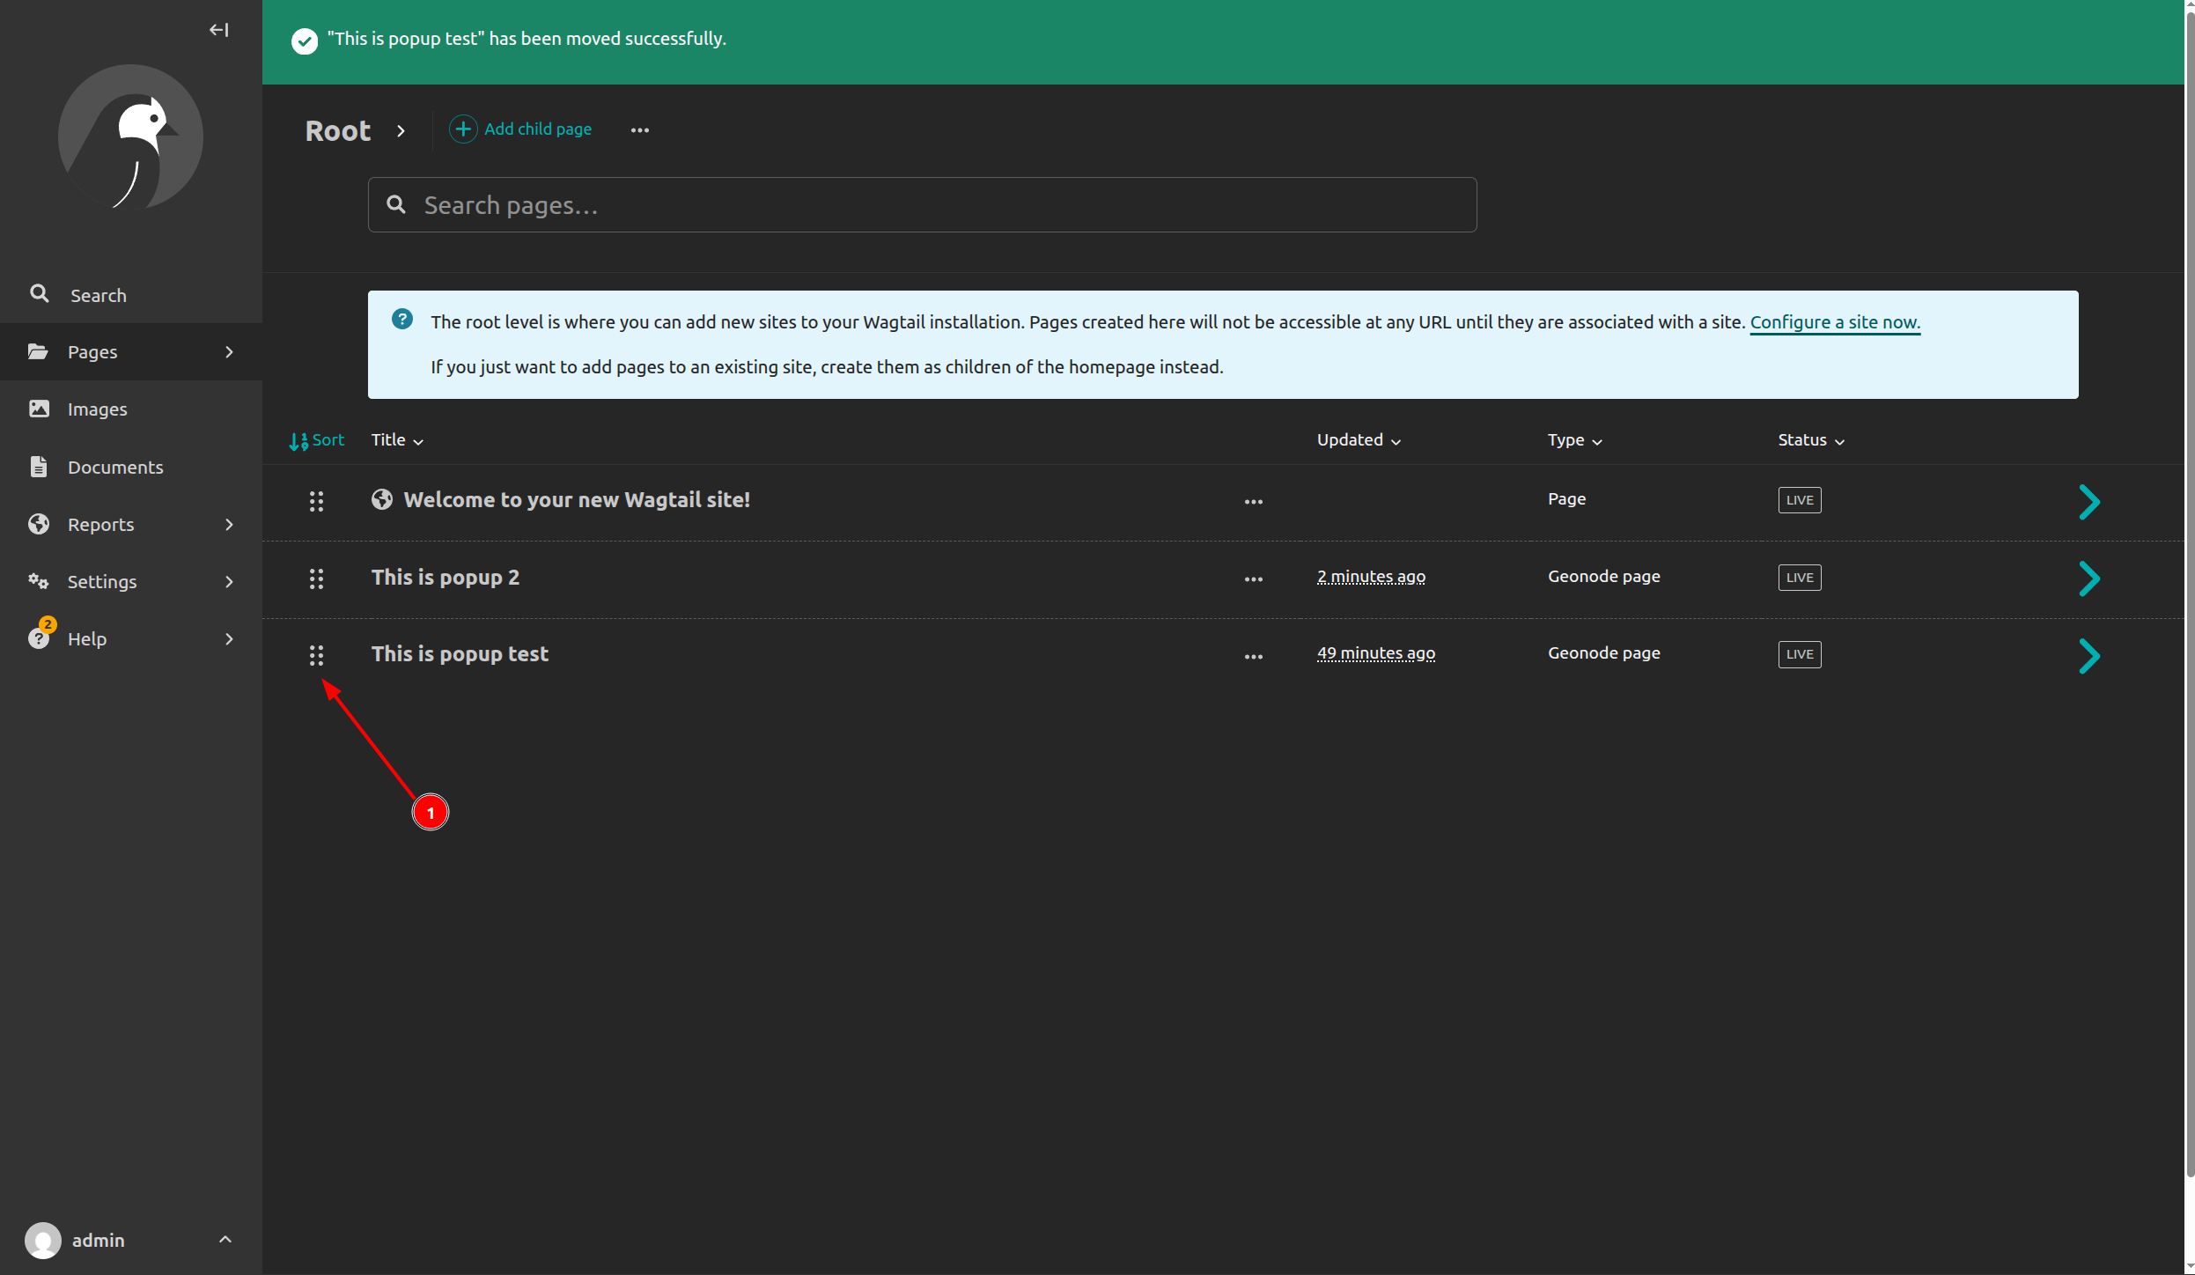Viewport: 2195px width, 1275px height.
Task: Open the Root page actions ellipsis menu
Action: [x=640, y=130]
